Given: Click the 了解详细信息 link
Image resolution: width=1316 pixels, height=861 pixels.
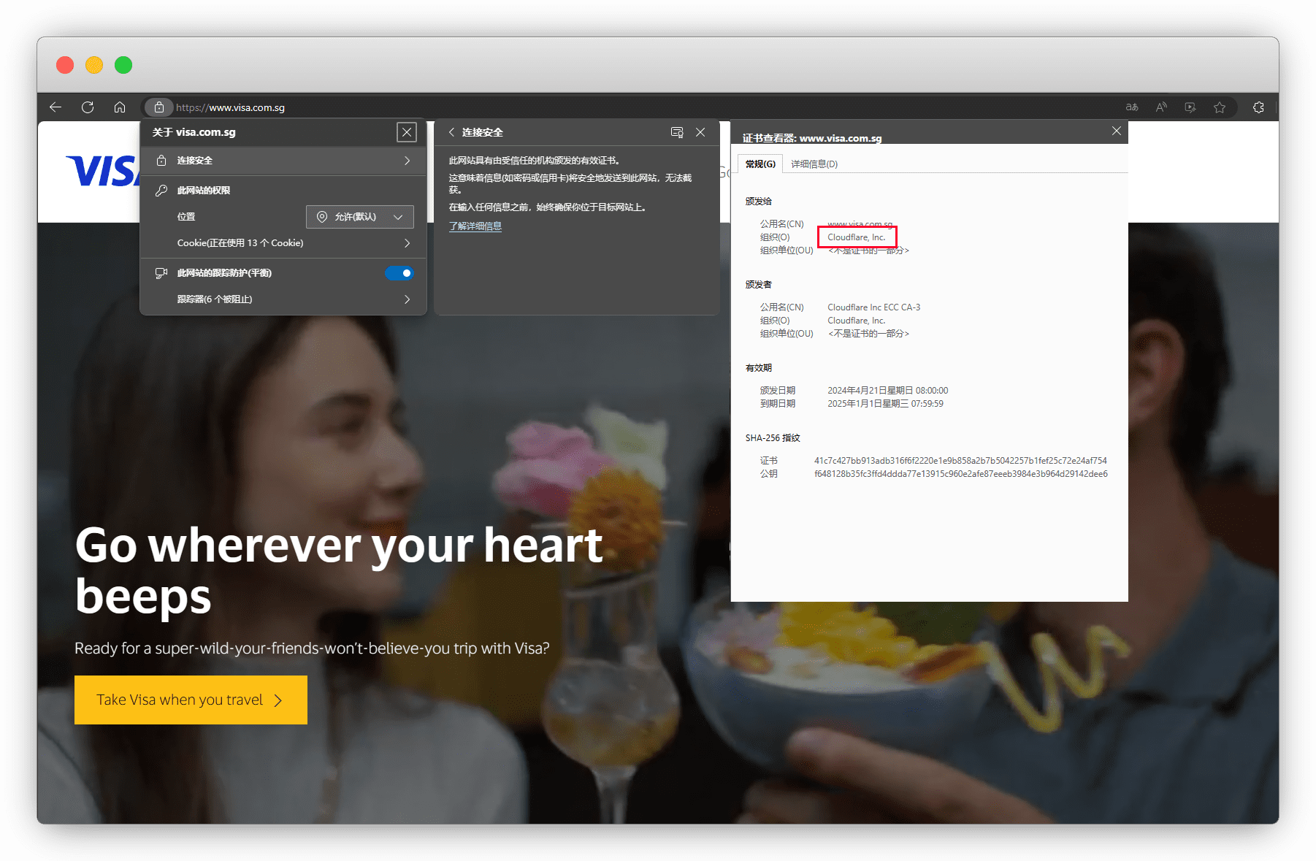Looking at the screenshot, I should click(475, 226).
